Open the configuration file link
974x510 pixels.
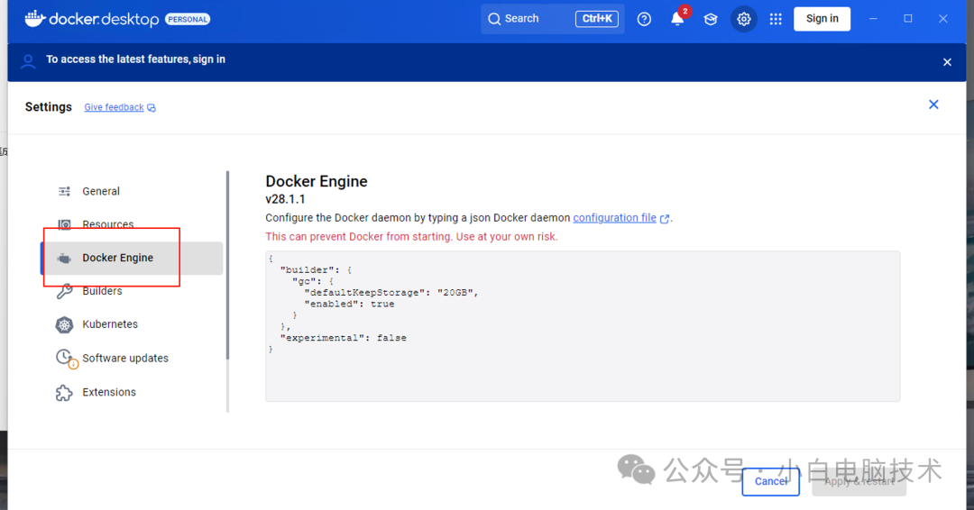614,218
